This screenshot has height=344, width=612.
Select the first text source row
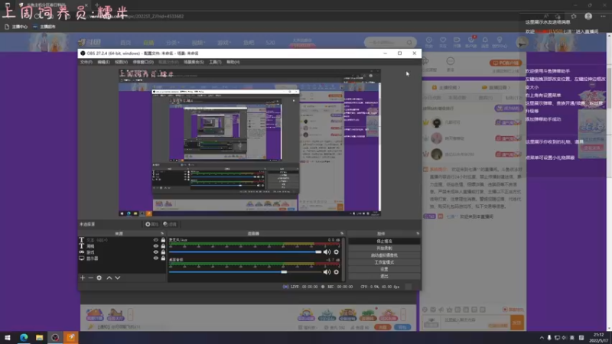pyautogui.click(x=122, y=240)
